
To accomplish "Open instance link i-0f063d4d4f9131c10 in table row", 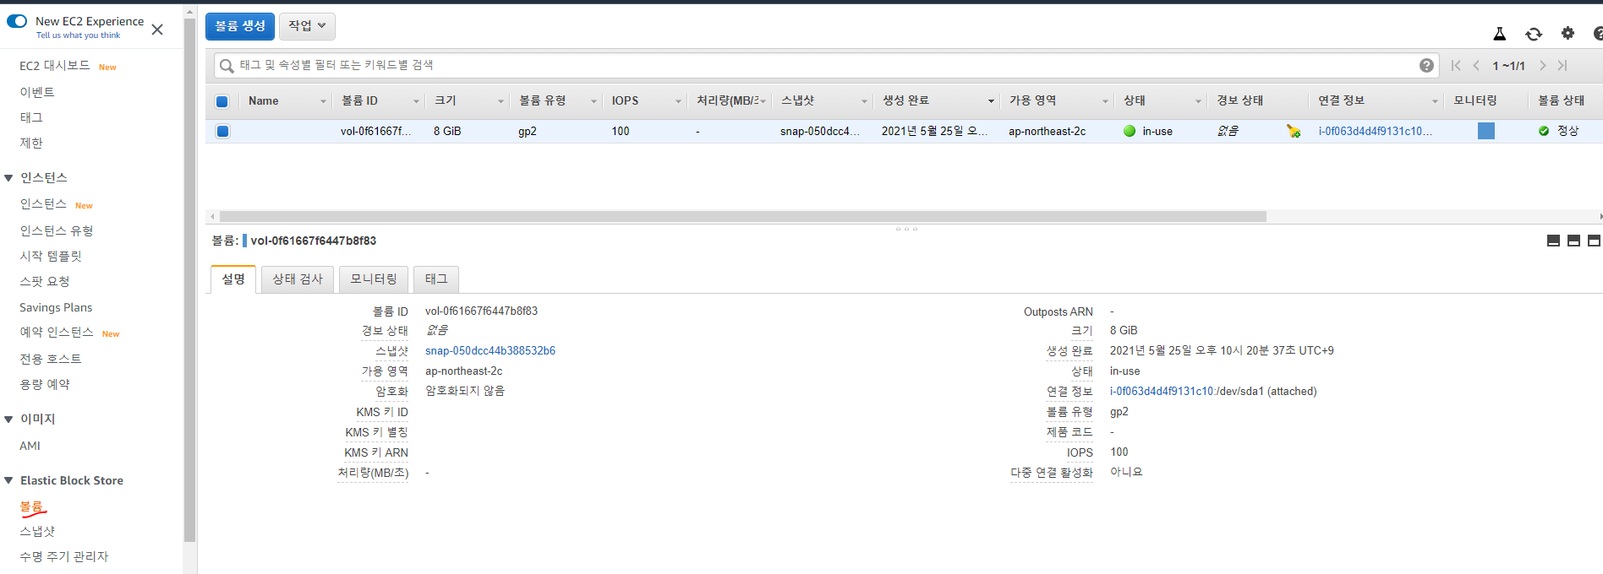I will point(1375,131).
